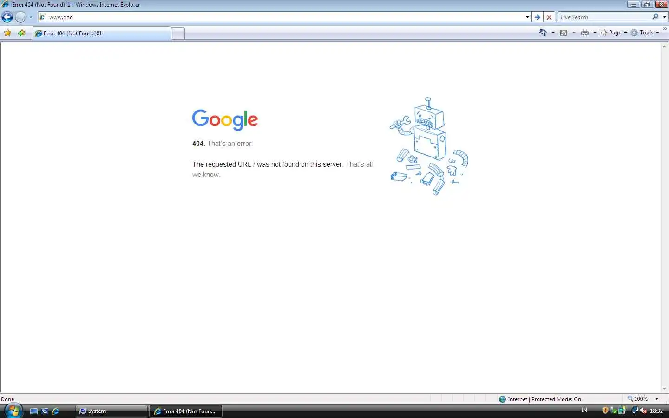The width and height of the screenshot is (669, 418).
Task: Open the Page menu
Action: (614, 33)
